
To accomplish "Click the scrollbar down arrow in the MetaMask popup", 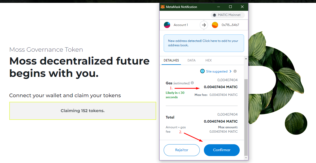I will 246,158.
